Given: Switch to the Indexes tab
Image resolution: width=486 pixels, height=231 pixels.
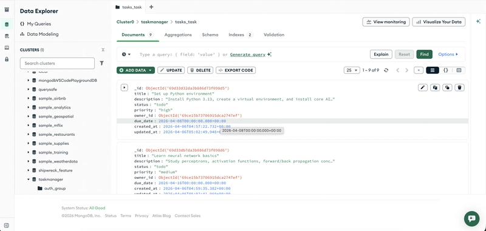Looking at the screenshot, I should tap(241, 35).
